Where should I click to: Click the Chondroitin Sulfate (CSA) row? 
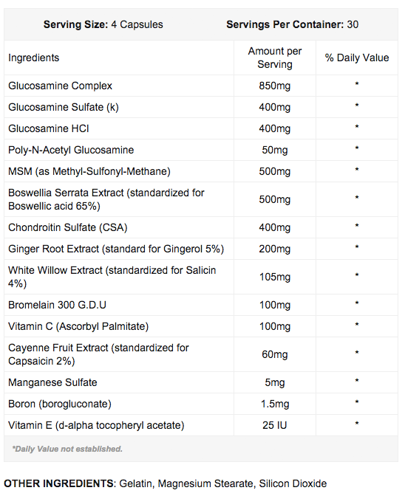201,227
